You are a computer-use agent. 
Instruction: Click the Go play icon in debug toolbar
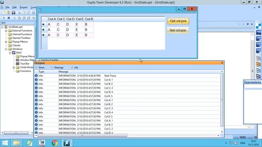[x=4, y=18]
